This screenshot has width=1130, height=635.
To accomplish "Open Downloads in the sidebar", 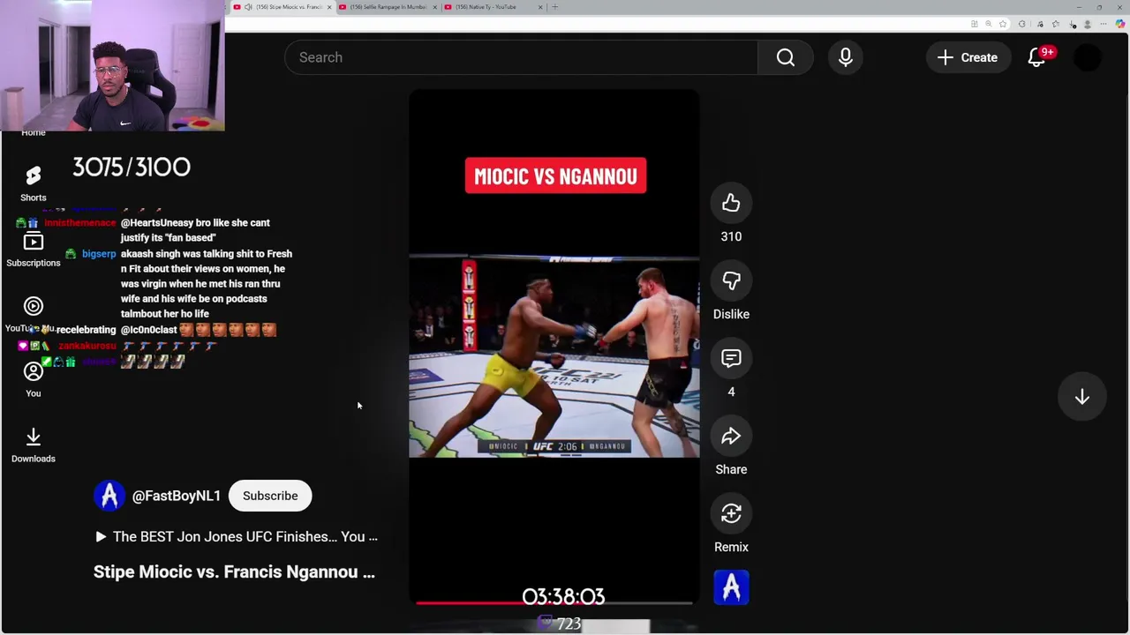I will click(34, 445).
